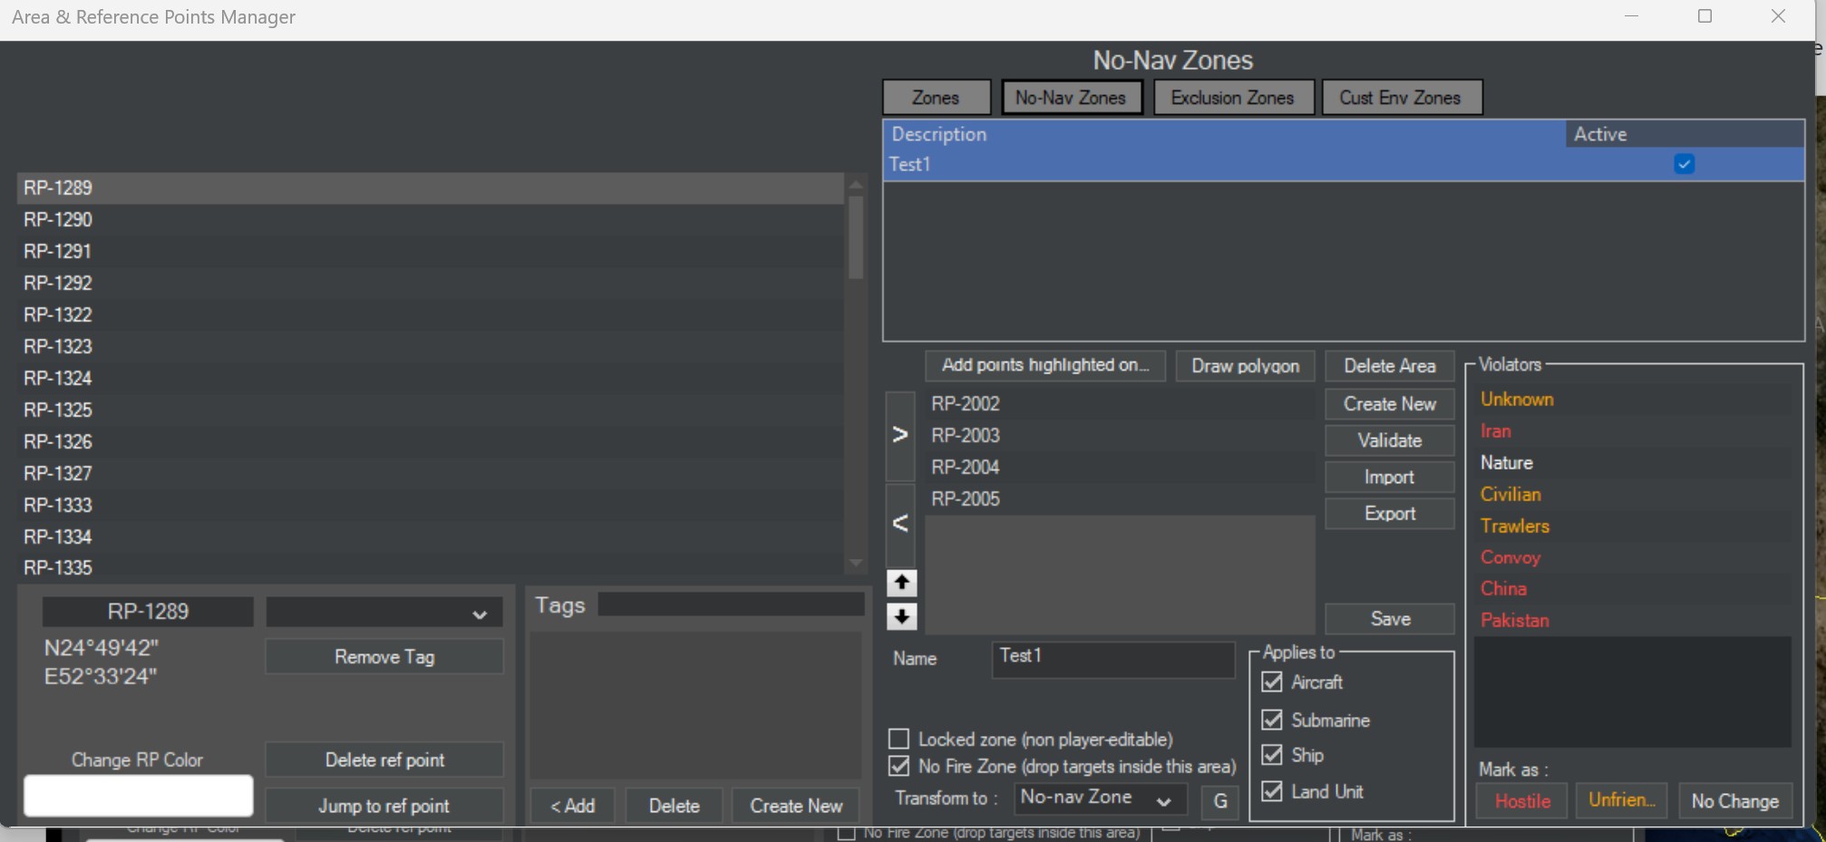
Task: Select Trawlers in Violators list
Action: [x=1633, y=526]
